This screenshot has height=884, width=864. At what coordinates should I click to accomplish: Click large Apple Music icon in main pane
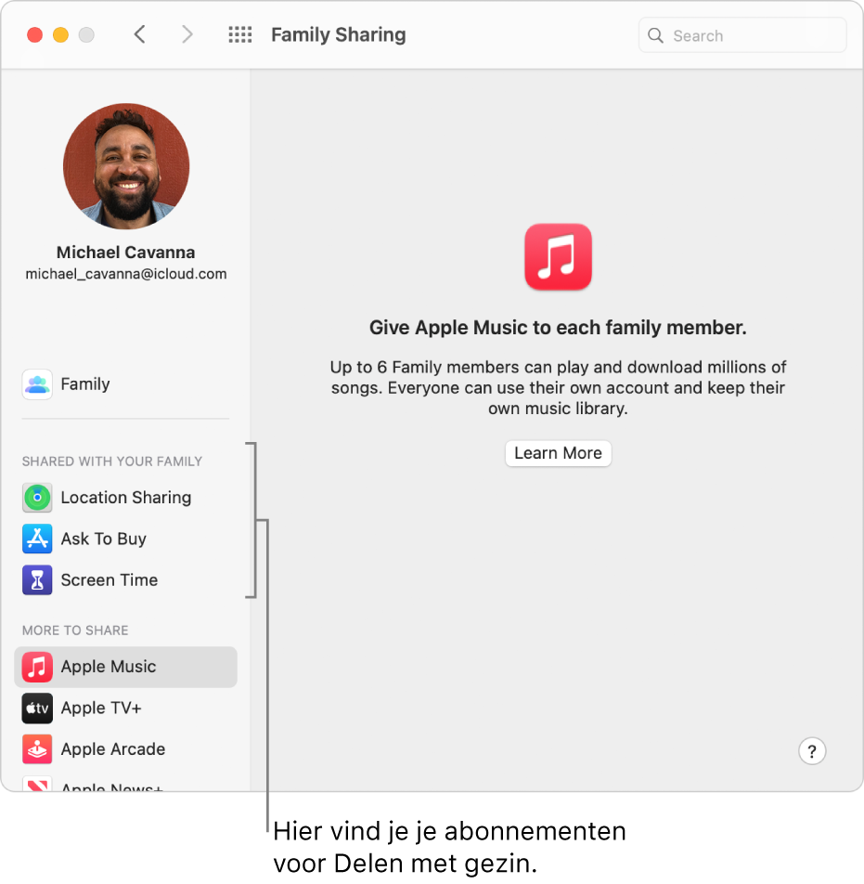(558, 257)
